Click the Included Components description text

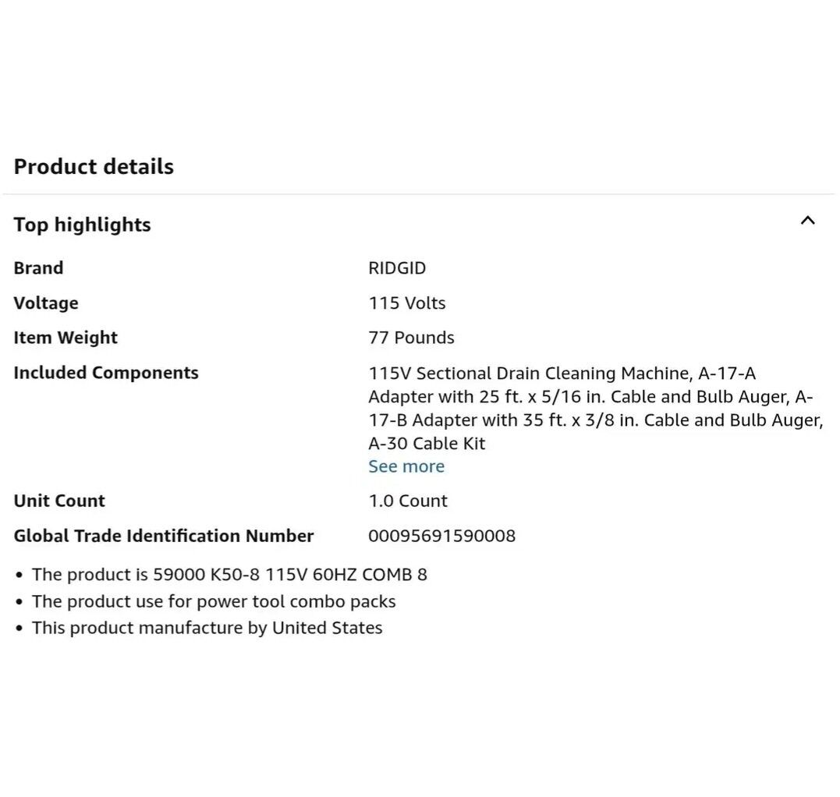click(595, 408)
